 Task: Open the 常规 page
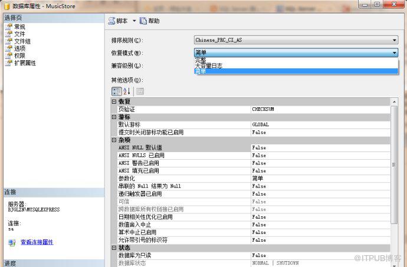click(19, 27)
